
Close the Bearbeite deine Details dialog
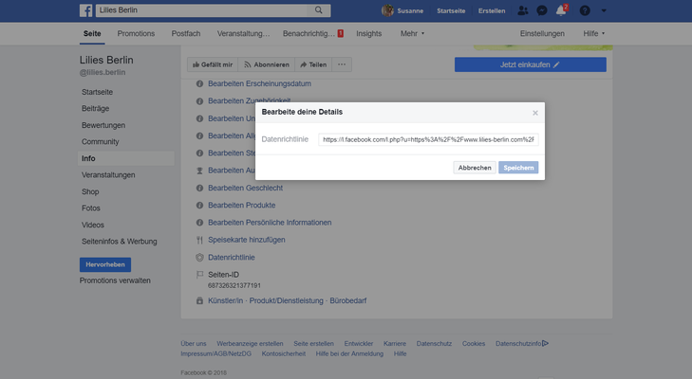click(535, 113)
